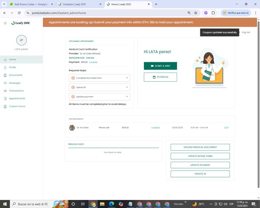
Task: Go back in browser
Action: coord(4,13)
